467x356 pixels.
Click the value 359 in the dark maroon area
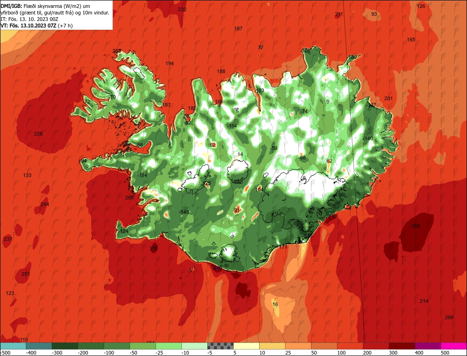click(416, 226)
